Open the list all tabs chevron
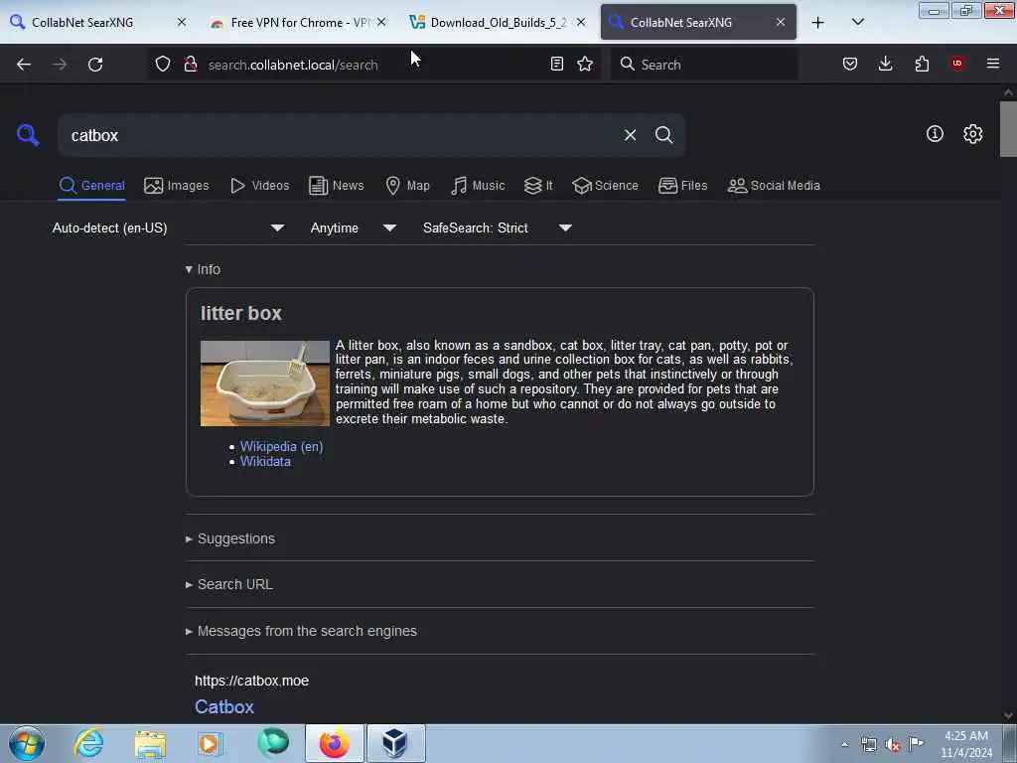 coord(857,22)
